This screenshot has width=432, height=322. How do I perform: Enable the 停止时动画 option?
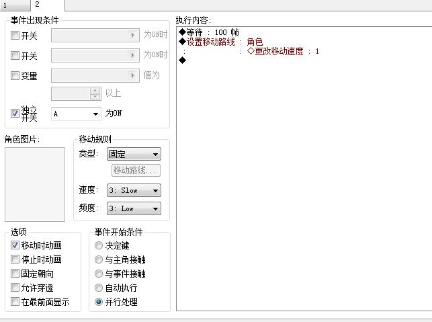[x=15, y=259]
